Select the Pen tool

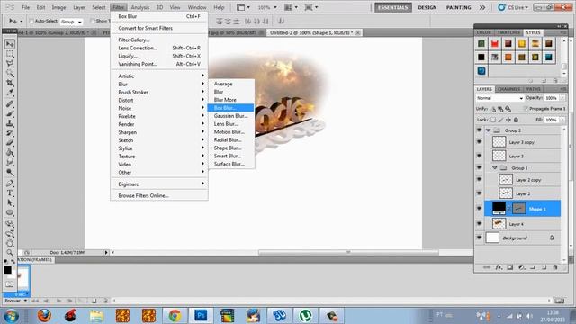click(10, 184)
